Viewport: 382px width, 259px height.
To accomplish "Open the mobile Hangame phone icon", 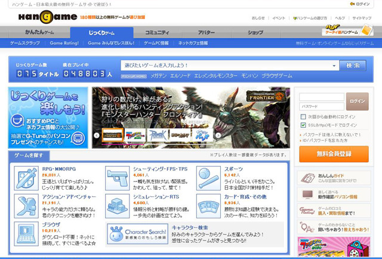I will coord(366,30).
